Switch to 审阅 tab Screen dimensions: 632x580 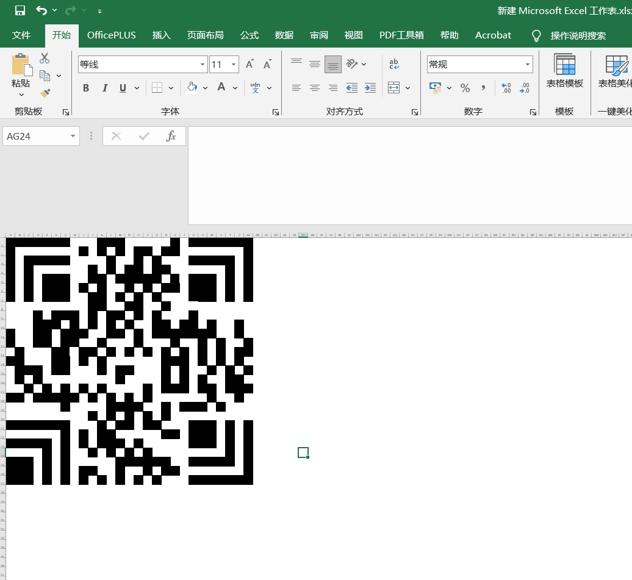pos(319,35)
